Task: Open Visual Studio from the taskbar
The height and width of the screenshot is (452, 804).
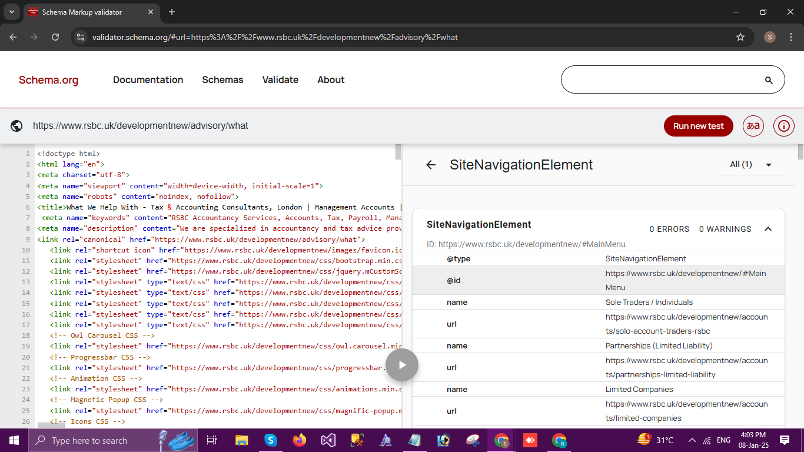Action: pos(328,440)
